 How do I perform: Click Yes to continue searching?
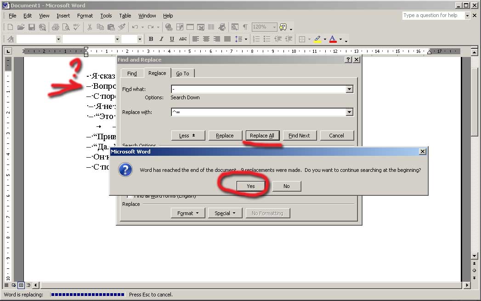click(251, 186)
